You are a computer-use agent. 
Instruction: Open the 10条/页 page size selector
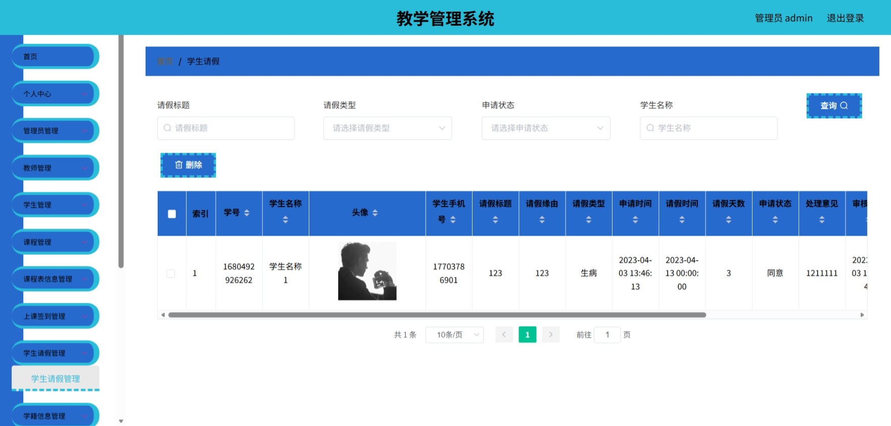[454, 335]
